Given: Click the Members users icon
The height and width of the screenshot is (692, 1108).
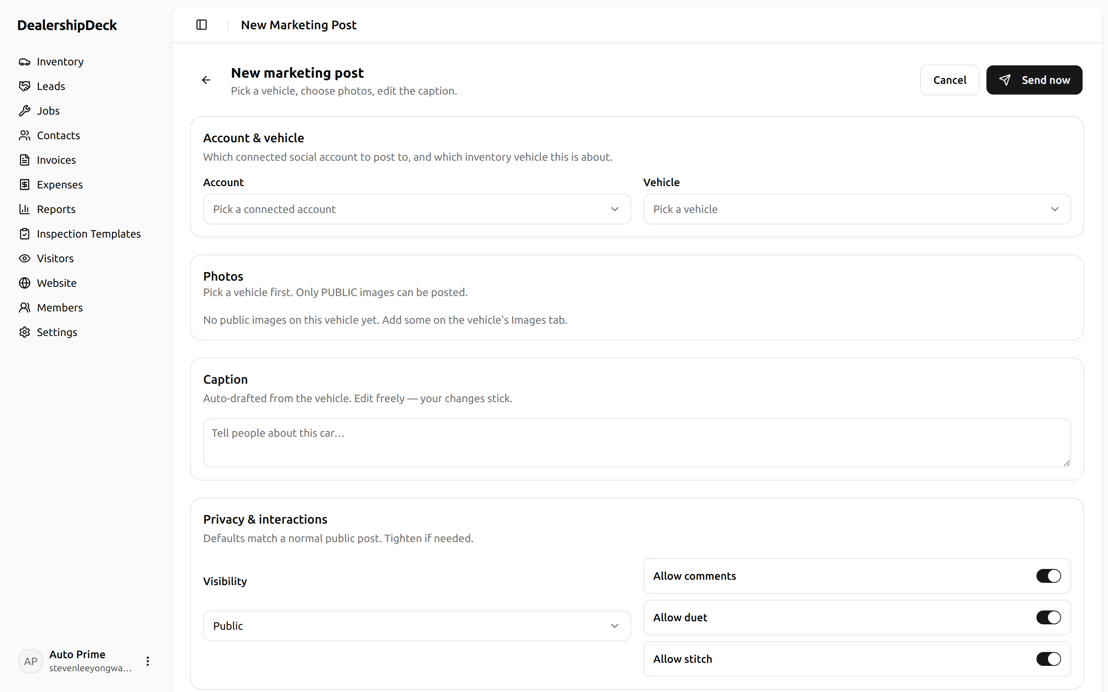Looking at the screenshot, I should 25,308.
